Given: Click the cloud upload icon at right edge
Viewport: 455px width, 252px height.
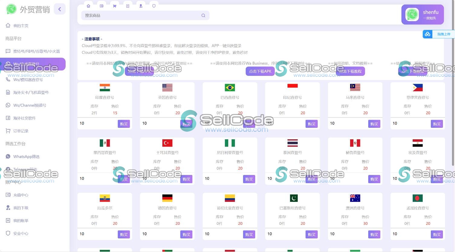Looking at the screenshot, I should (x=427, y=34).
